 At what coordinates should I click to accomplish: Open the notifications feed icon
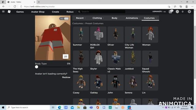click(171, 12)
